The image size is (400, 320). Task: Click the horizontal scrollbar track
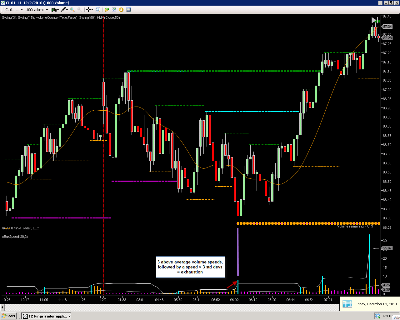[x=172, y=307]
